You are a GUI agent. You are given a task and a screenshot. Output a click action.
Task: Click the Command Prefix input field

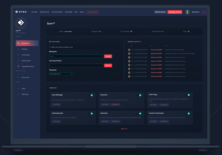pyautogui.click(x=76, y=66)
